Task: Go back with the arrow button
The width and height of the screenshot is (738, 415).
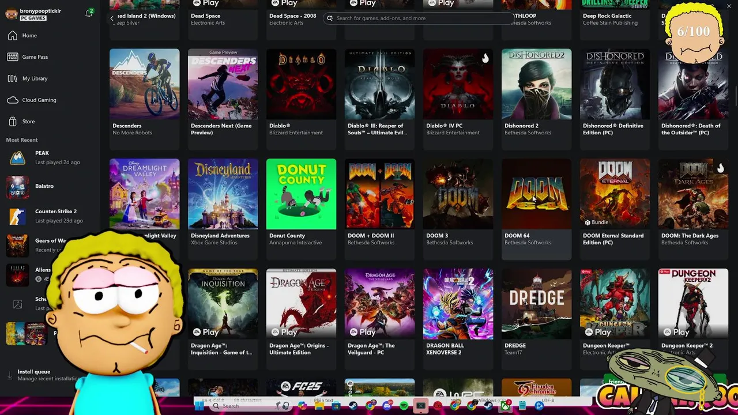Action: [112, 18]
